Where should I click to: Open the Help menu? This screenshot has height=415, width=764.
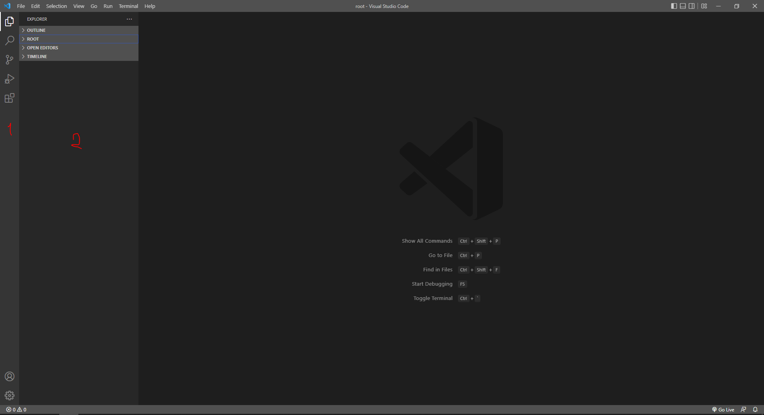click(x=150, y=6)
